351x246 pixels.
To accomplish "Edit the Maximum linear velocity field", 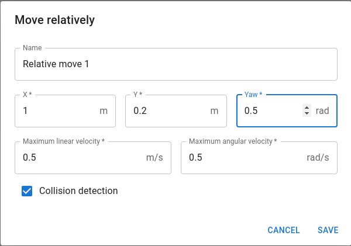I will (93, 158).
